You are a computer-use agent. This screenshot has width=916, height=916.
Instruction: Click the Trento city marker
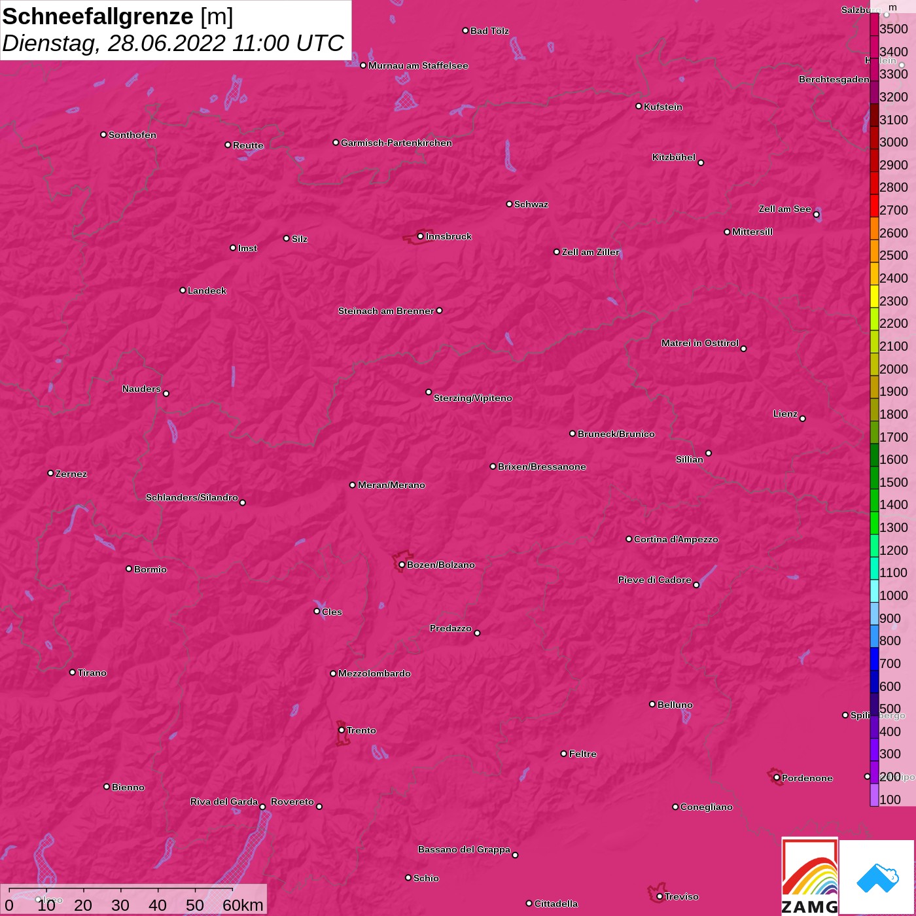[x=342, y=730]
